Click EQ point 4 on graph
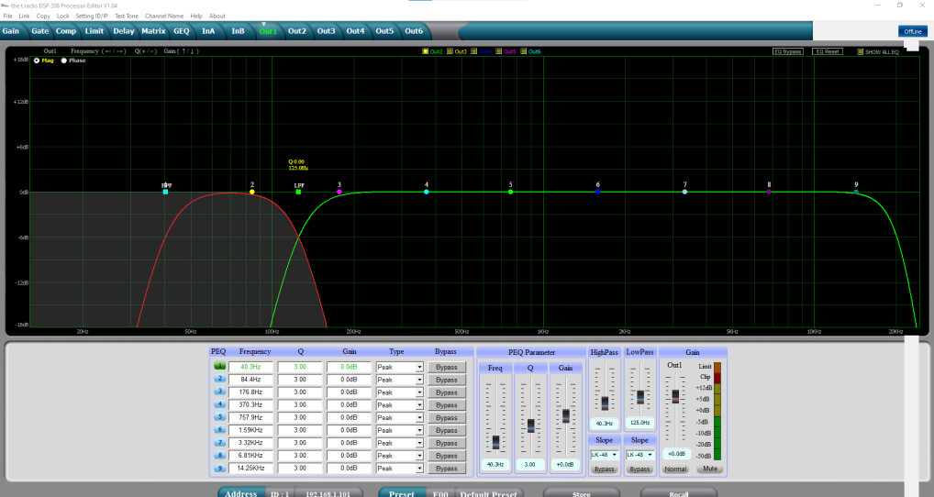Image resolution: width=934 pixels, height=497 pixels. click(427, 192)
